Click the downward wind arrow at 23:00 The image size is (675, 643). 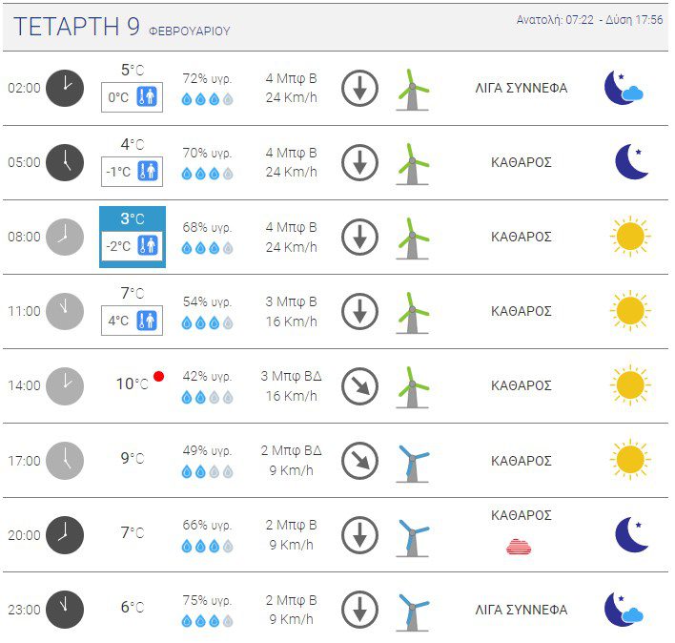tap(359, 610)
